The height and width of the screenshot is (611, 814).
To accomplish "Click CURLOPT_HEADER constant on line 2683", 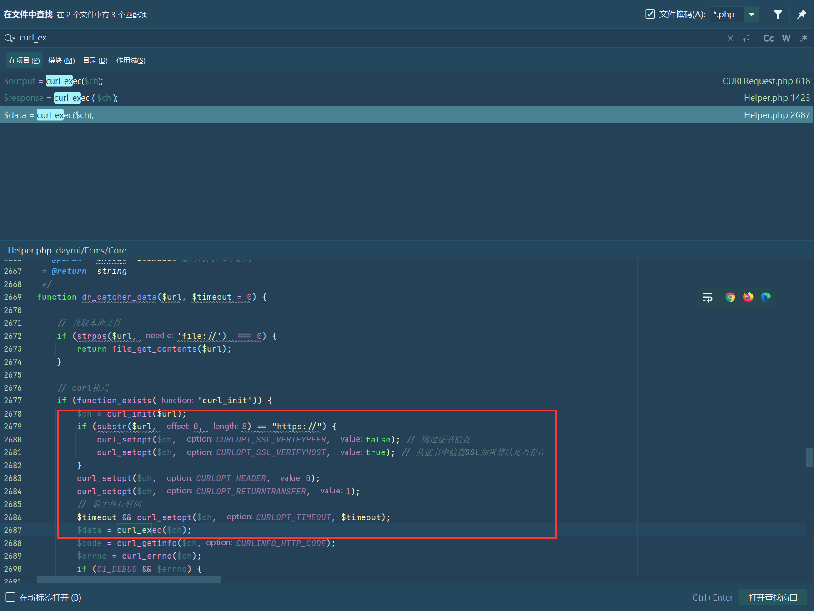I will (x=231, y=478).
